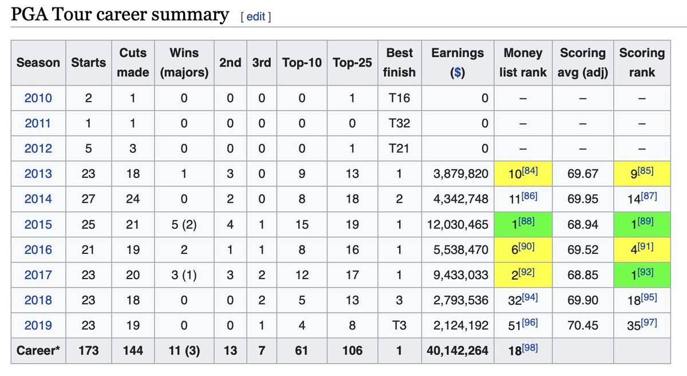The height and width of the screenshot is (376, 687).
Task: Click the 2,793,536 earnings cell
Action: click(x=457, y=300)
